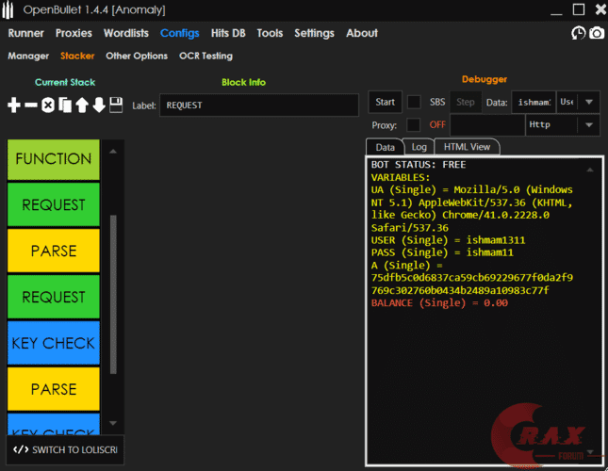
Task: Move selected block down with arrow icon
Action: (x=98, y=106)
